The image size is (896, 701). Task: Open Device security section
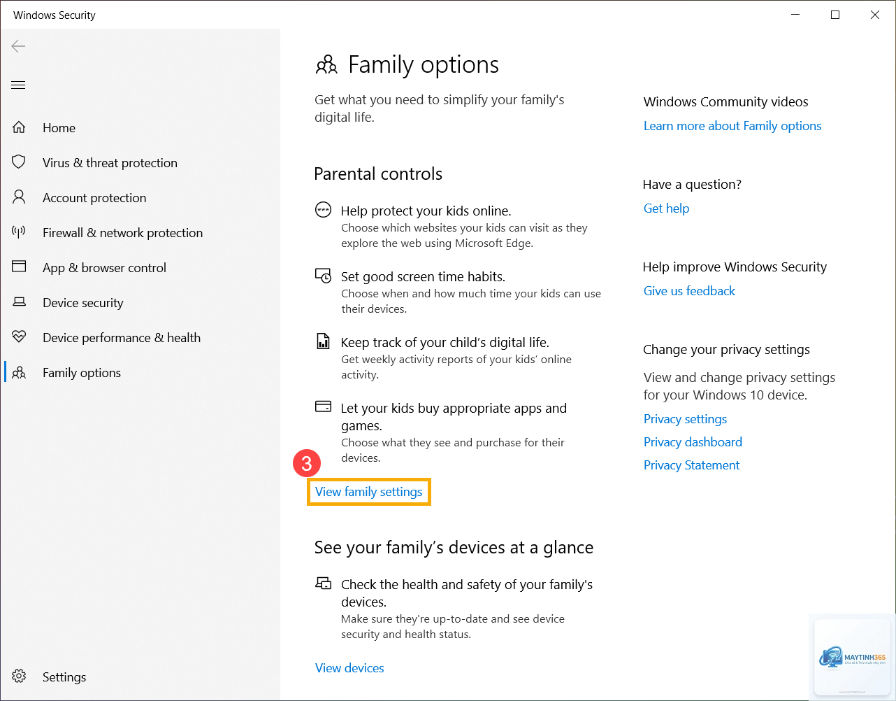82,303
